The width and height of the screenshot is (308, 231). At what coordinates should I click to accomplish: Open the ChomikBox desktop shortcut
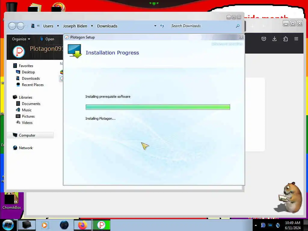point(12,201)
